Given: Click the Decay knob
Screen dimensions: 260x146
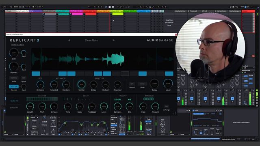Looking at the screenshot, I should pyautogui.click(x=154, y=84).
